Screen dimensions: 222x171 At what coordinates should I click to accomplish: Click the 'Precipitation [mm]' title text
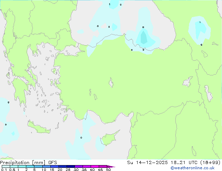[23, 163]
